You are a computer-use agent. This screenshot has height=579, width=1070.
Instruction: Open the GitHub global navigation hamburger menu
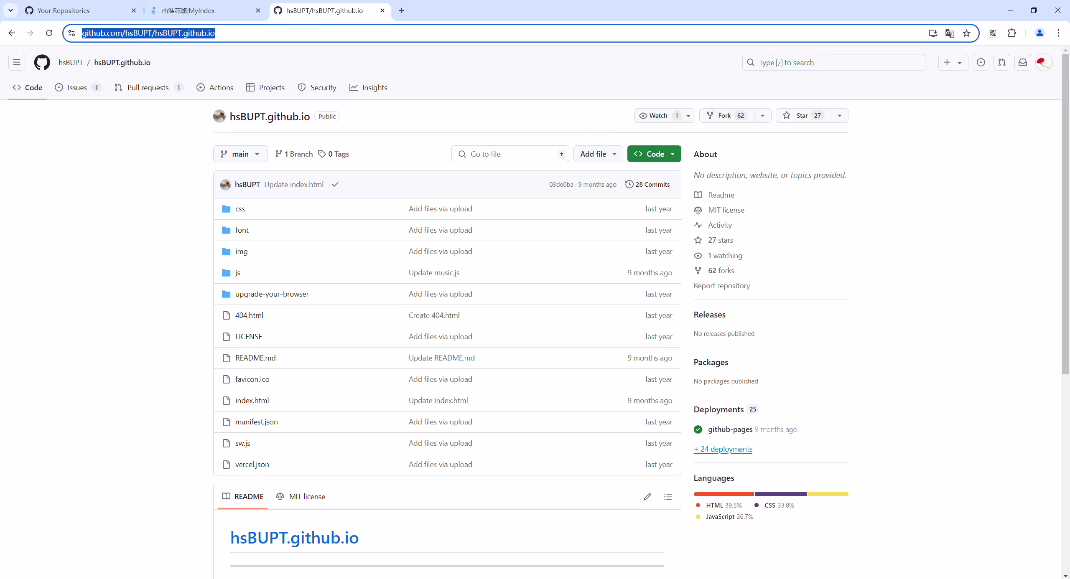[17, 62]
